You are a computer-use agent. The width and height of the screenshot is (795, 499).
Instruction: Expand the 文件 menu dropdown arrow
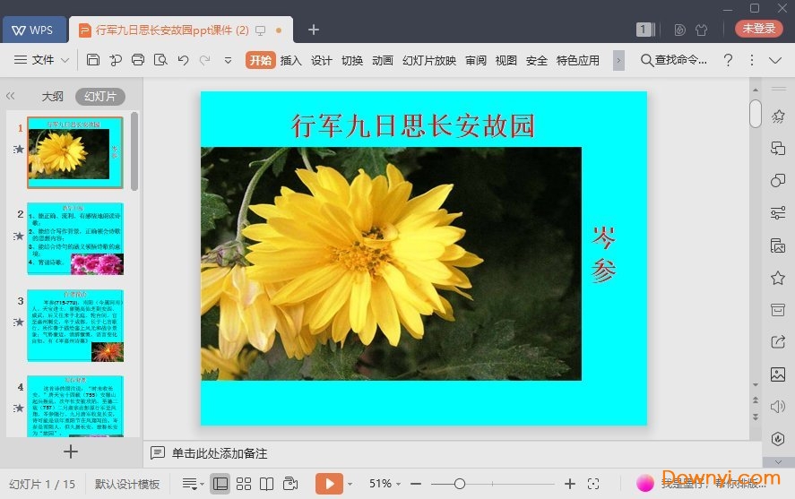coord(65,60)
